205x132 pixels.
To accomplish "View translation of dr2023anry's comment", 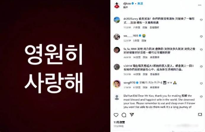I will (154, 28).
